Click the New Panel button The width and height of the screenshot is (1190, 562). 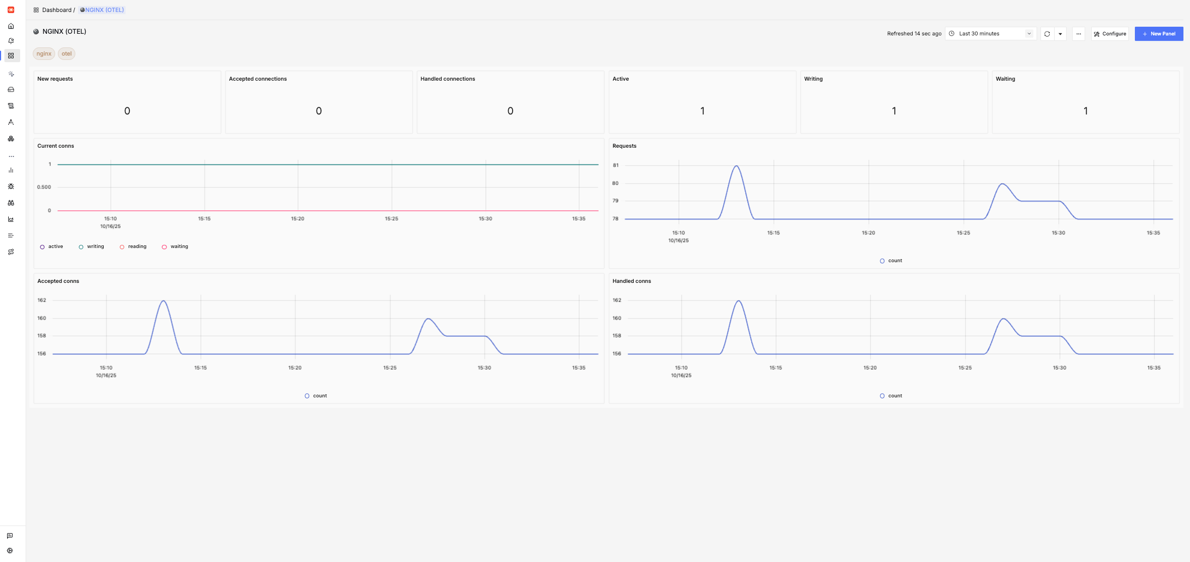click(1159, 33)
